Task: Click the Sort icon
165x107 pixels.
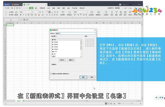Action: pos(121,13)
